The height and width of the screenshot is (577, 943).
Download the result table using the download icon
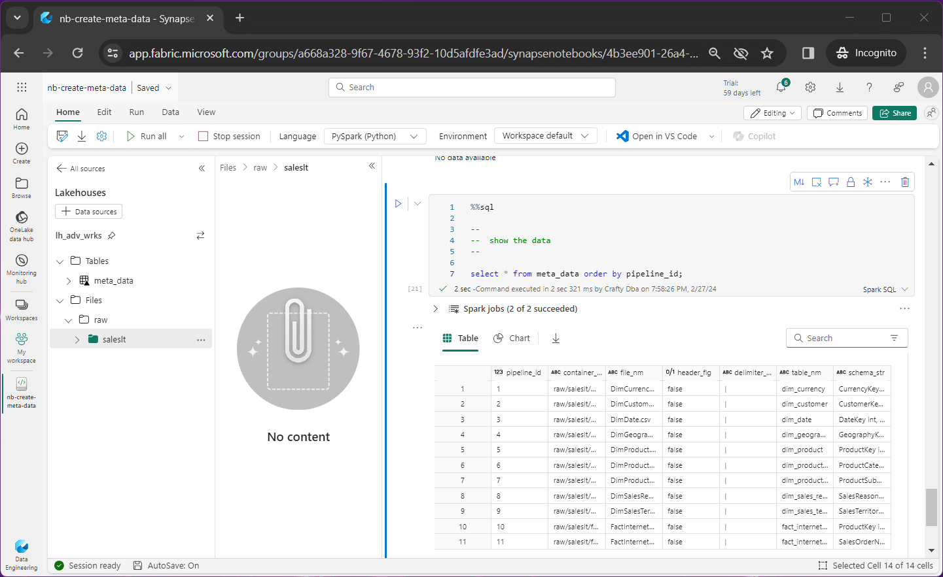tap(556, 338)
